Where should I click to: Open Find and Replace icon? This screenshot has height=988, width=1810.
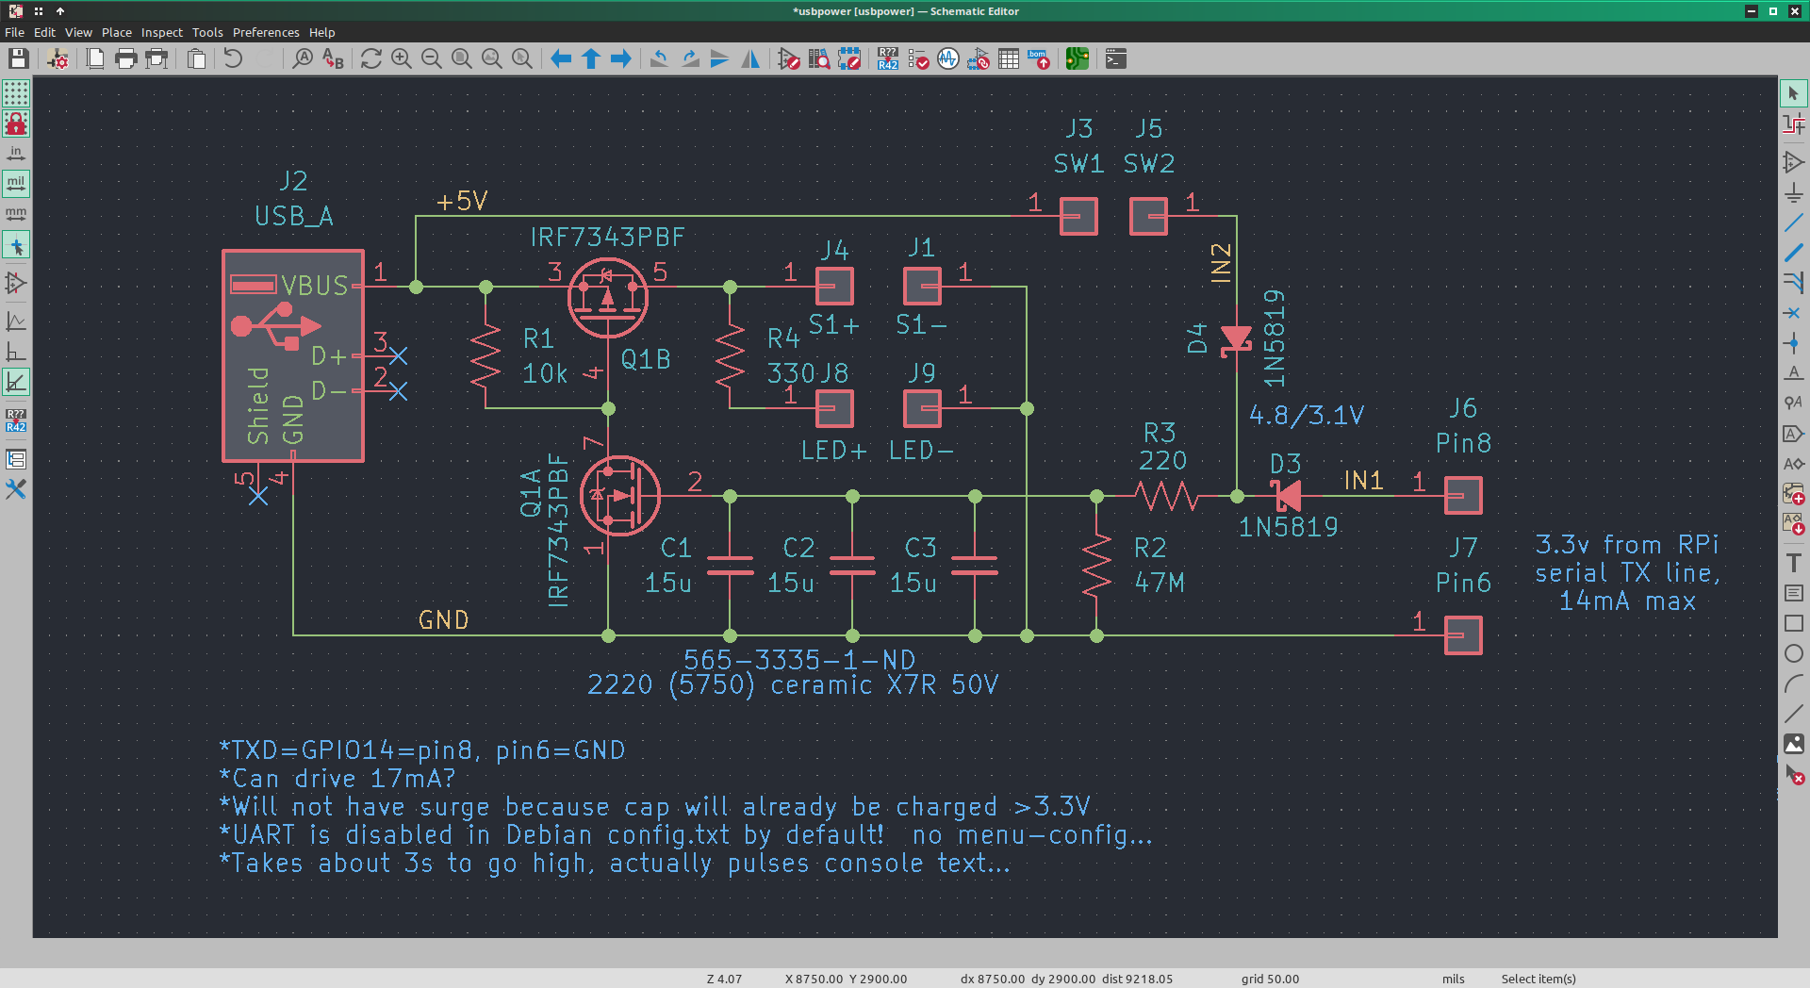333,58
